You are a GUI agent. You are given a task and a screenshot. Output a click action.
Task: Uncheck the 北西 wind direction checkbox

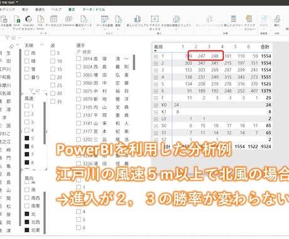pyautogui.click(x=27, y=222)
